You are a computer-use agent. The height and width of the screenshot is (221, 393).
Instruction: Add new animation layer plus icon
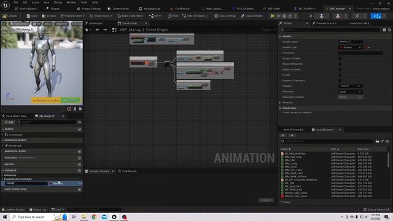[79, 152]
